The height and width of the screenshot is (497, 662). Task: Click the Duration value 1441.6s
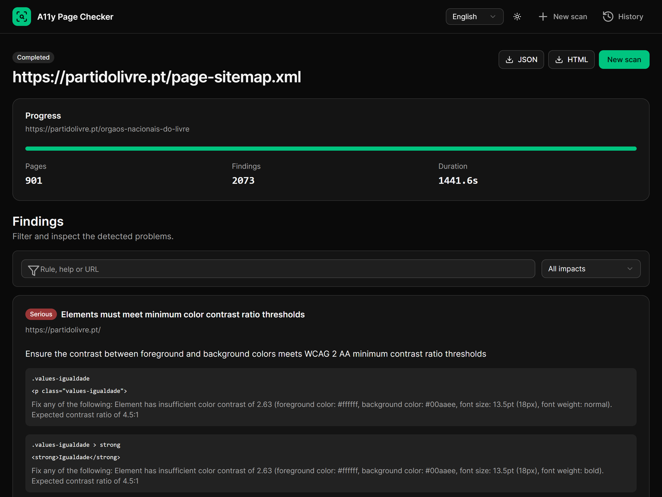pos(458,181)
